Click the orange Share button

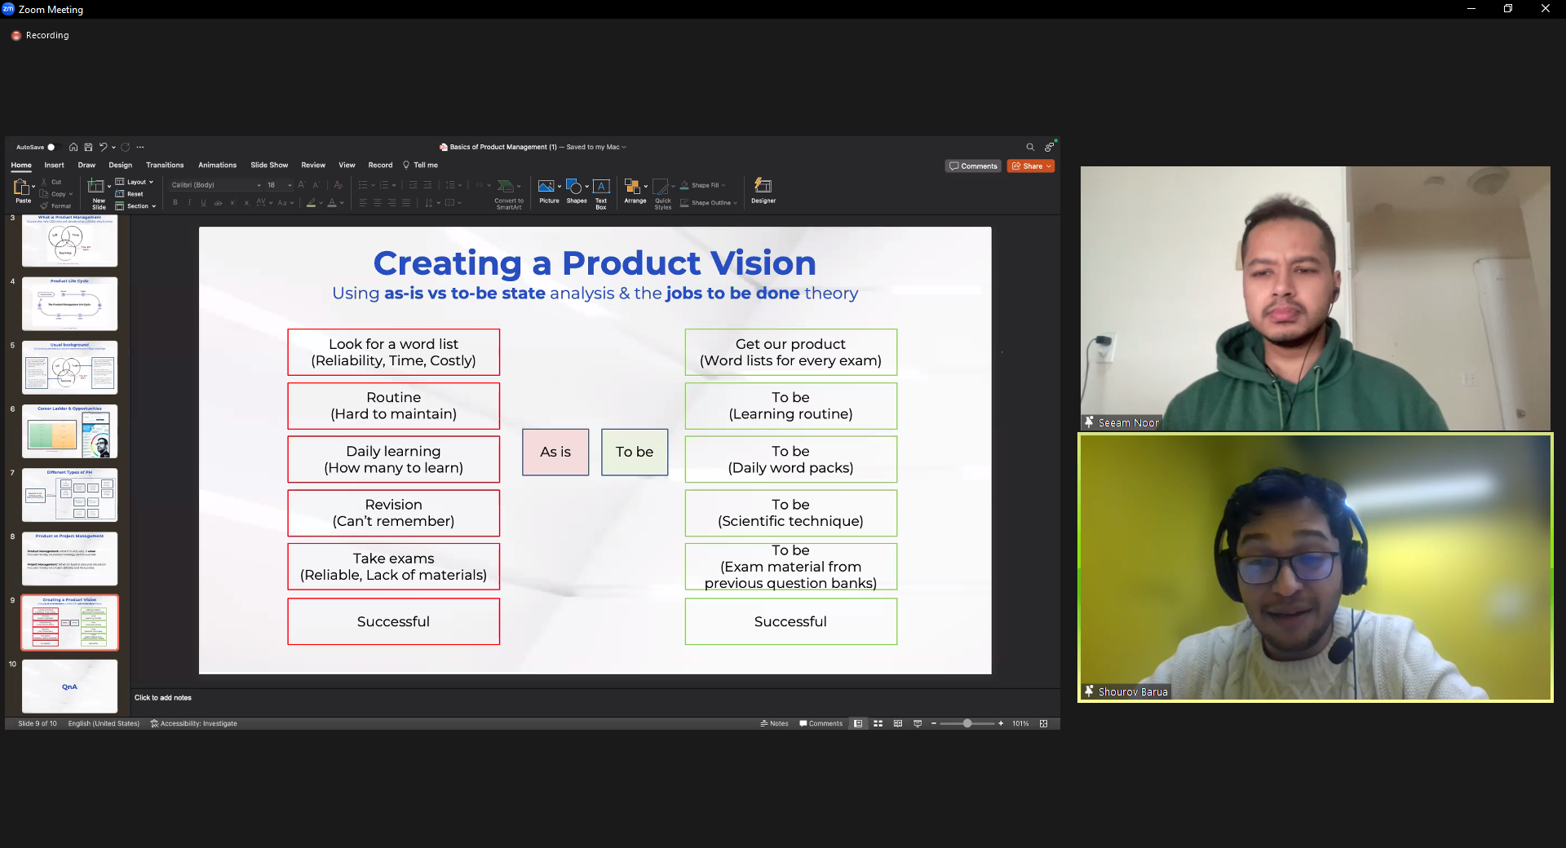coord(1031,166)
